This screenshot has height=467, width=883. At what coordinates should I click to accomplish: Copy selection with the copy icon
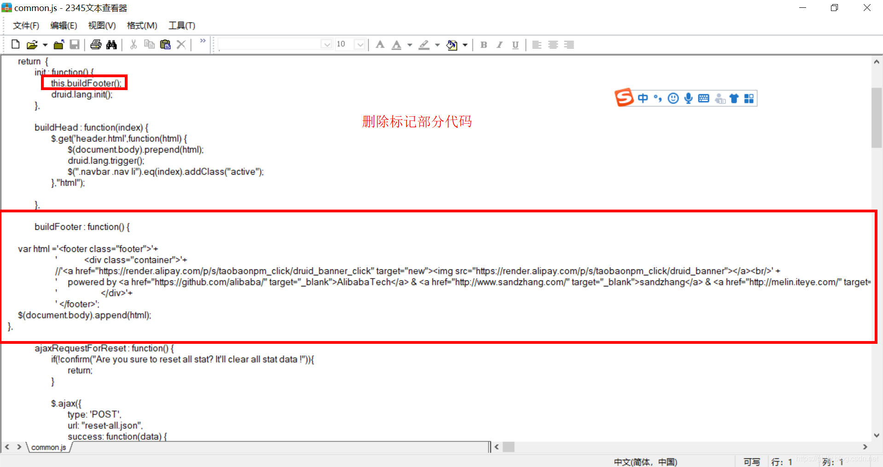click(149, 45)
